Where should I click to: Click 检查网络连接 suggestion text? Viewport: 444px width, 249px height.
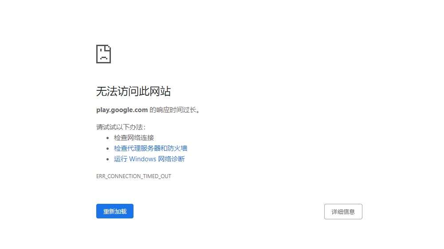point(134,138)
